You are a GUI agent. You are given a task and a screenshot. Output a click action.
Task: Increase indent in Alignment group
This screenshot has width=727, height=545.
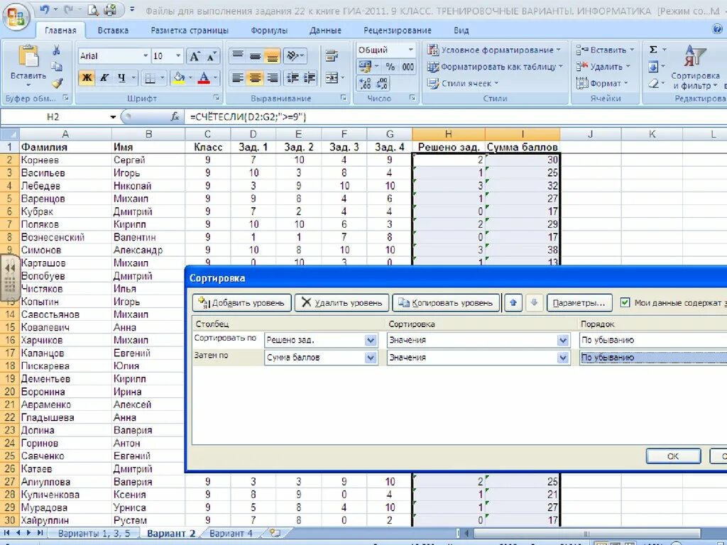(310, 77)
